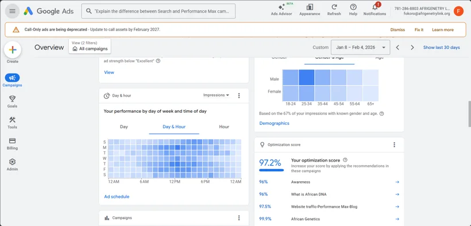471x226 pixels.
Task: Click the warning icon in the banner
Action: coord(16,29)
